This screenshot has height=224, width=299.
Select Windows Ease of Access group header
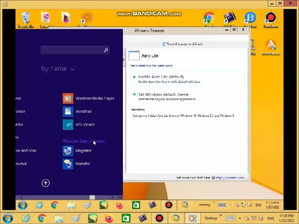click(x=84, y=141)
